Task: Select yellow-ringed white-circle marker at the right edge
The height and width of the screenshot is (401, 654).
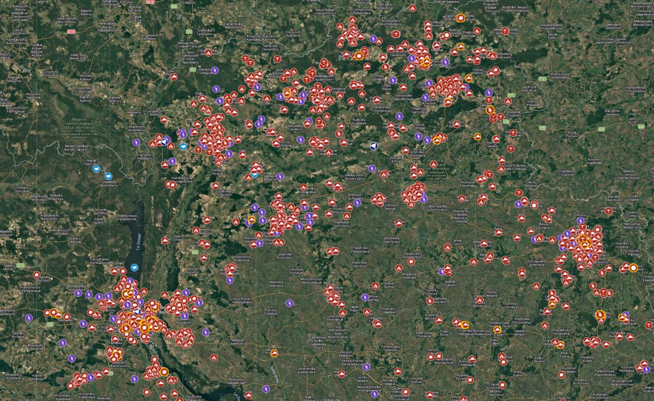Action: click(x=633, y=268)
